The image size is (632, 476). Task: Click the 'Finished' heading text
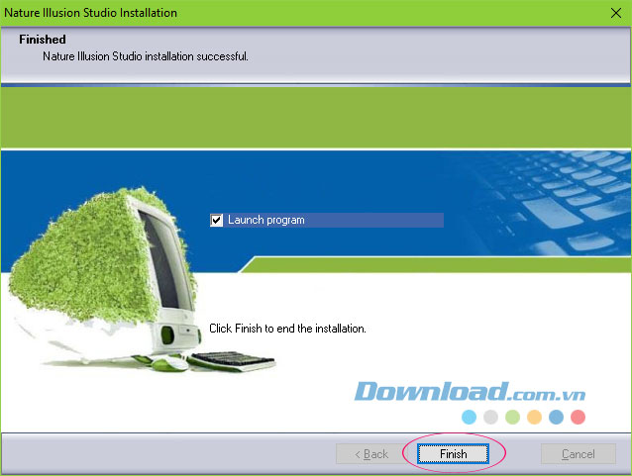[x=43, y=40]
